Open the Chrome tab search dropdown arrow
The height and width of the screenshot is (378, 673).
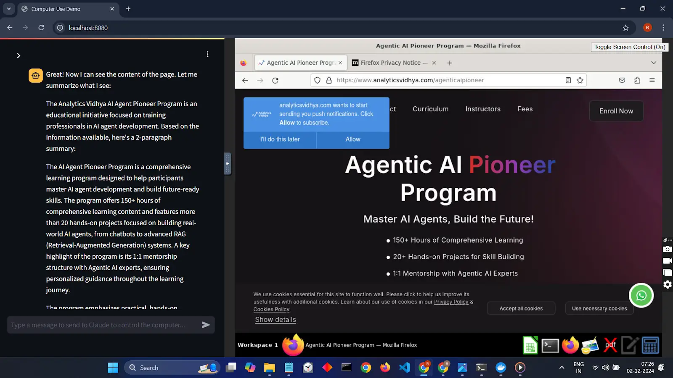pyautogui.click(x=9, y=9)
